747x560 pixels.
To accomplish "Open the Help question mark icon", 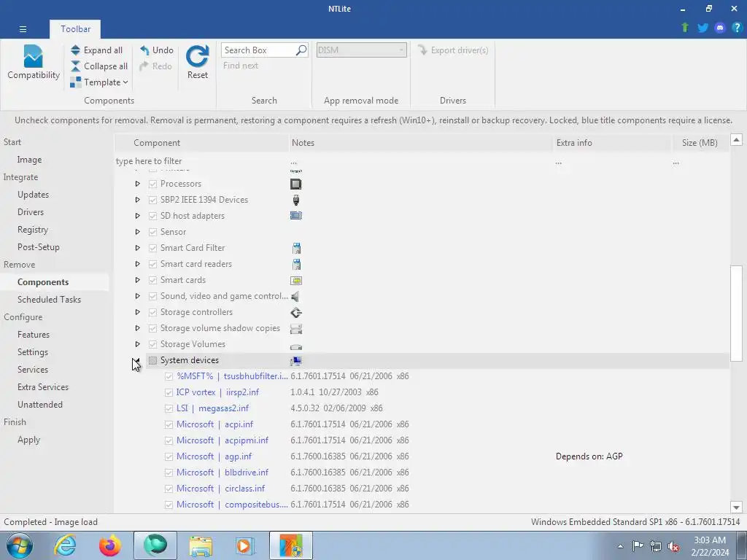I will (x=737, y=28).
